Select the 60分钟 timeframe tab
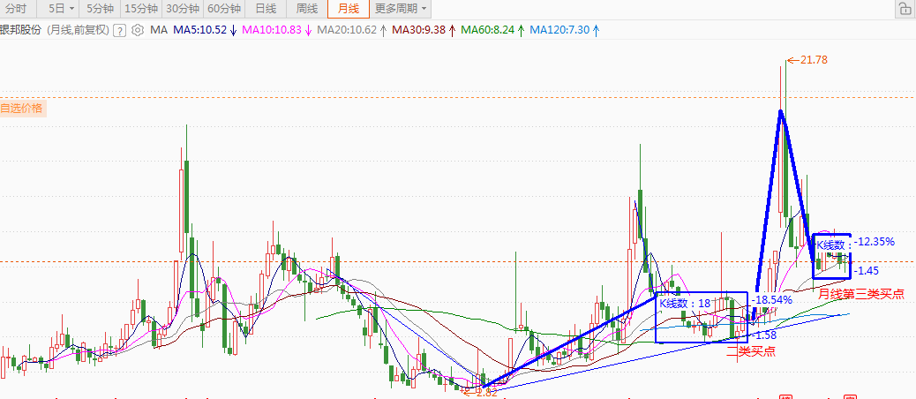This screenshot has width=916, height=399. click(224, 9)
